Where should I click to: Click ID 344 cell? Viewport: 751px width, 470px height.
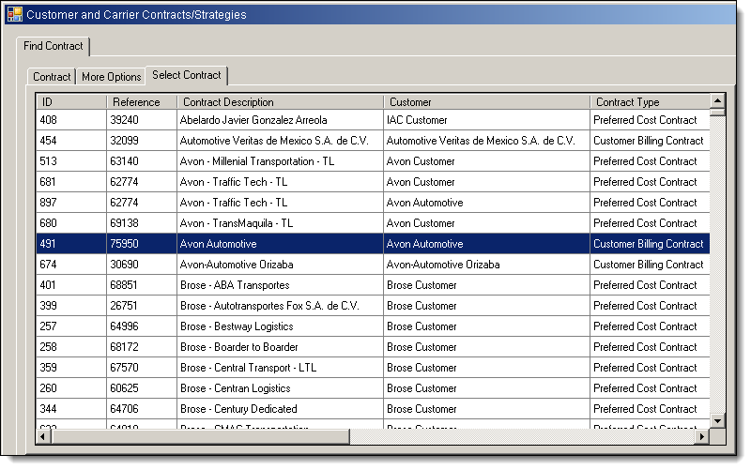71,408
